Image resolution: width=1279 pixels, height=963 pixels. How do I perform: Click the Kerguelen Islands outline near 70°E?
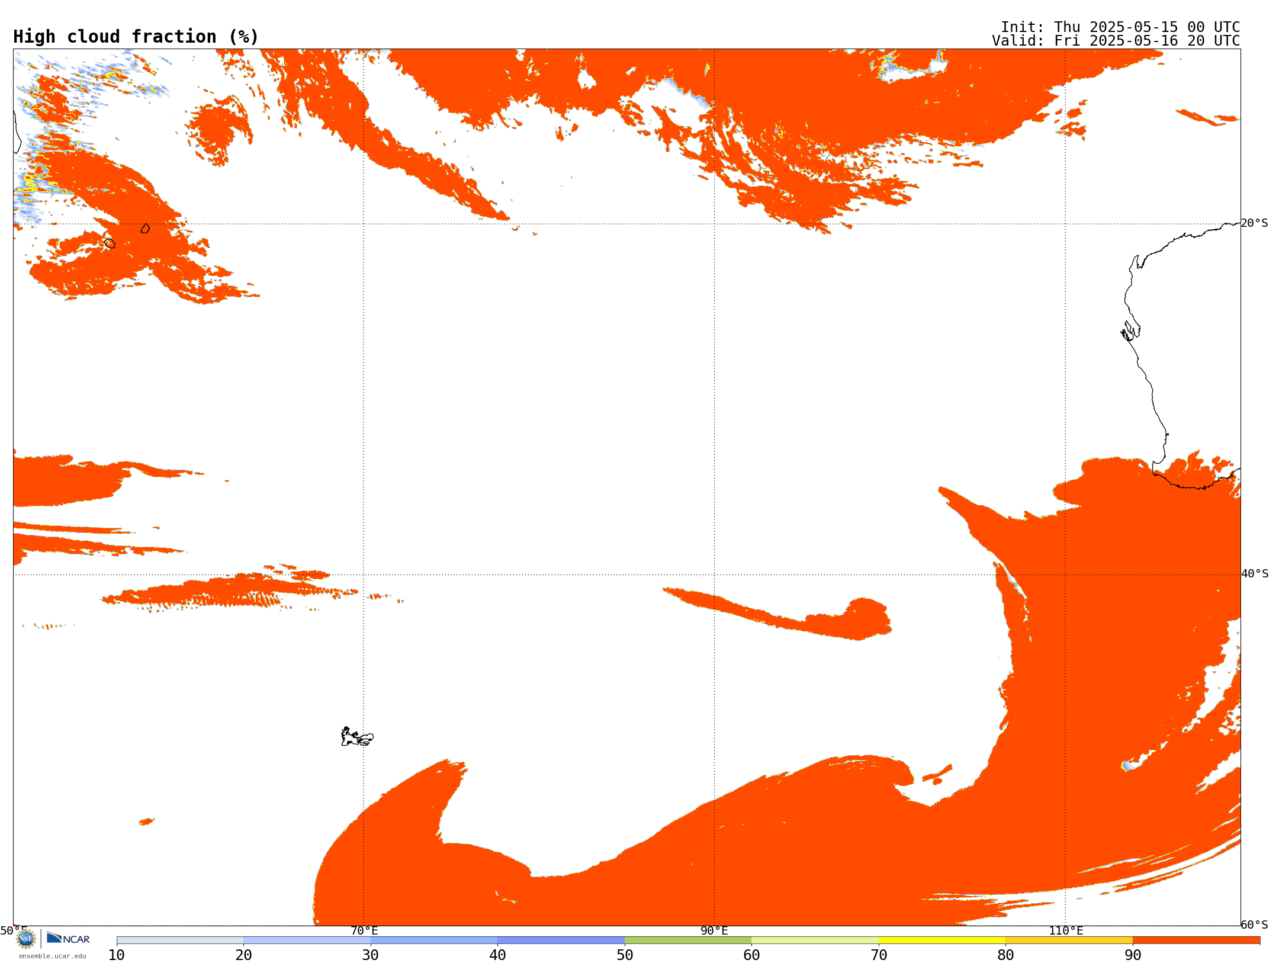pyautogui.click(x=357, y=737)
